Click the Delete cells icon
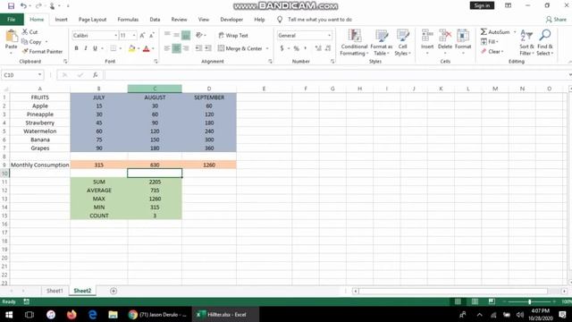 445,36
